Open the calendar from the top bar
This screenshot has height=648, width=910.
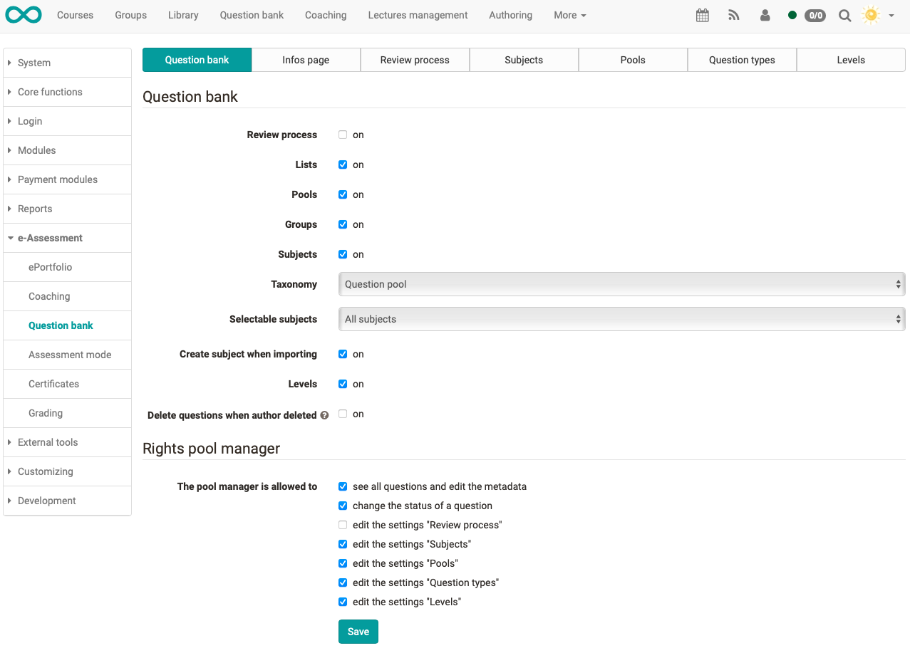(702, 15)
